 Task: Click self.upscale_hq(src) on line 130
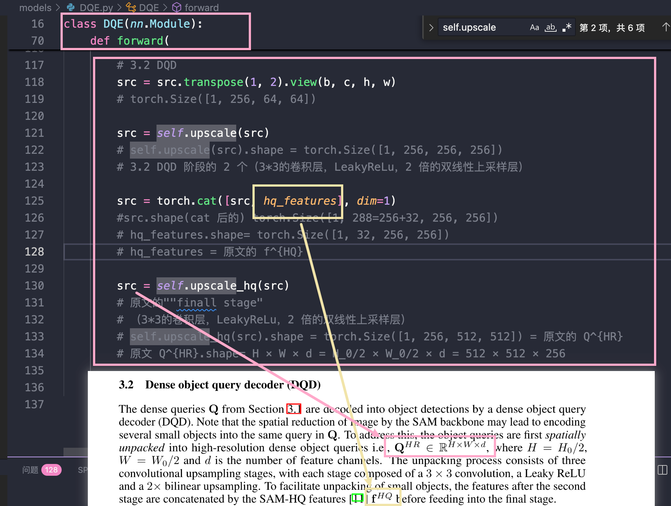tap(223, 285)
